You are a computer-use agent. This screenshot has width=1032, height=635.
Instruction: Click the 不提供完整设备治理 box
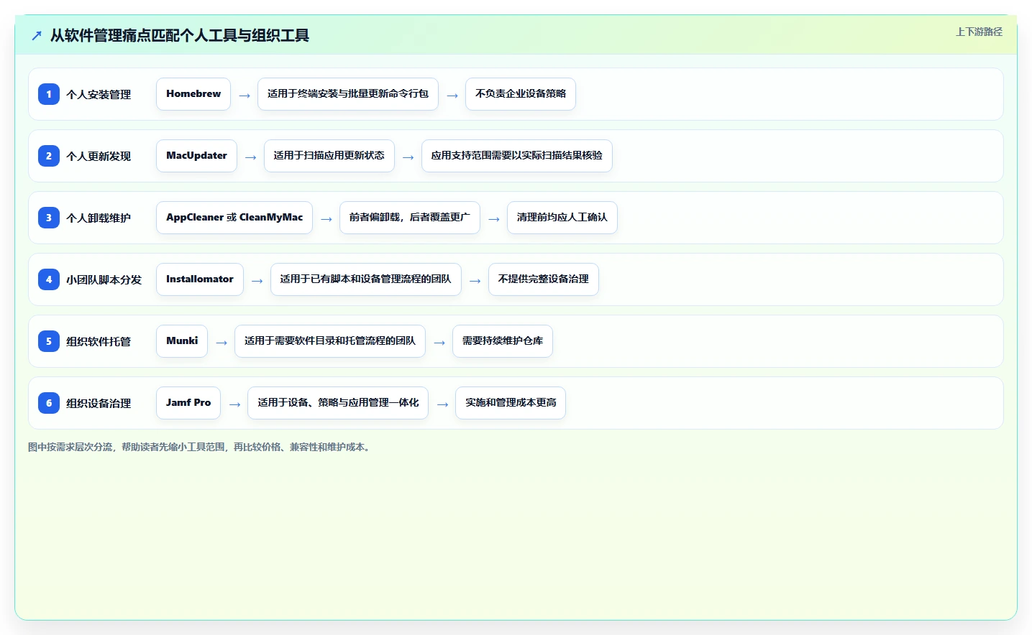pyautogui.click(x=544, y=279)
